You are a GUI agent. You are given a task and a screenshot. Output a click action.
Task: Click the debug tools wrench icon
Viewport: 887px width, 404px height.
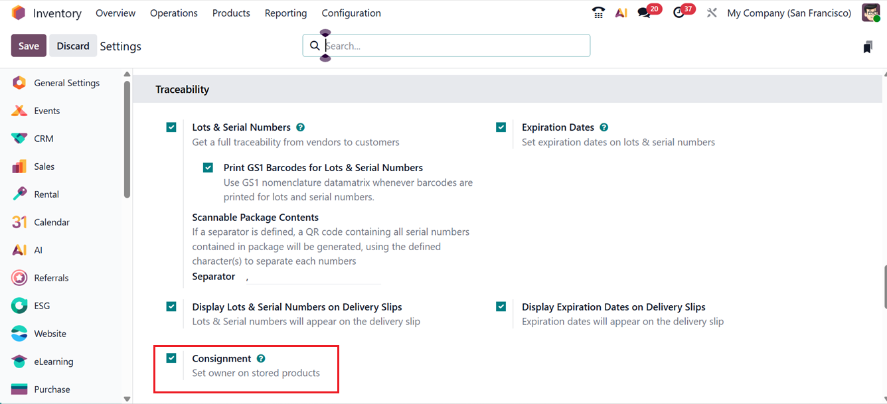pyautogui.click(x=712, y=13)
